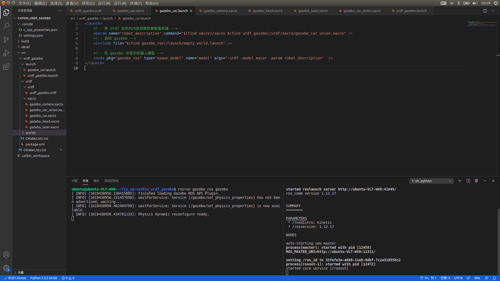The image size is (500, 281).
Task: Kill terminal with the trash icon
Action: point(477,181)
